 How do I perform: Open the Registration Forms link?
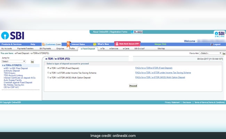coord(119,32)
